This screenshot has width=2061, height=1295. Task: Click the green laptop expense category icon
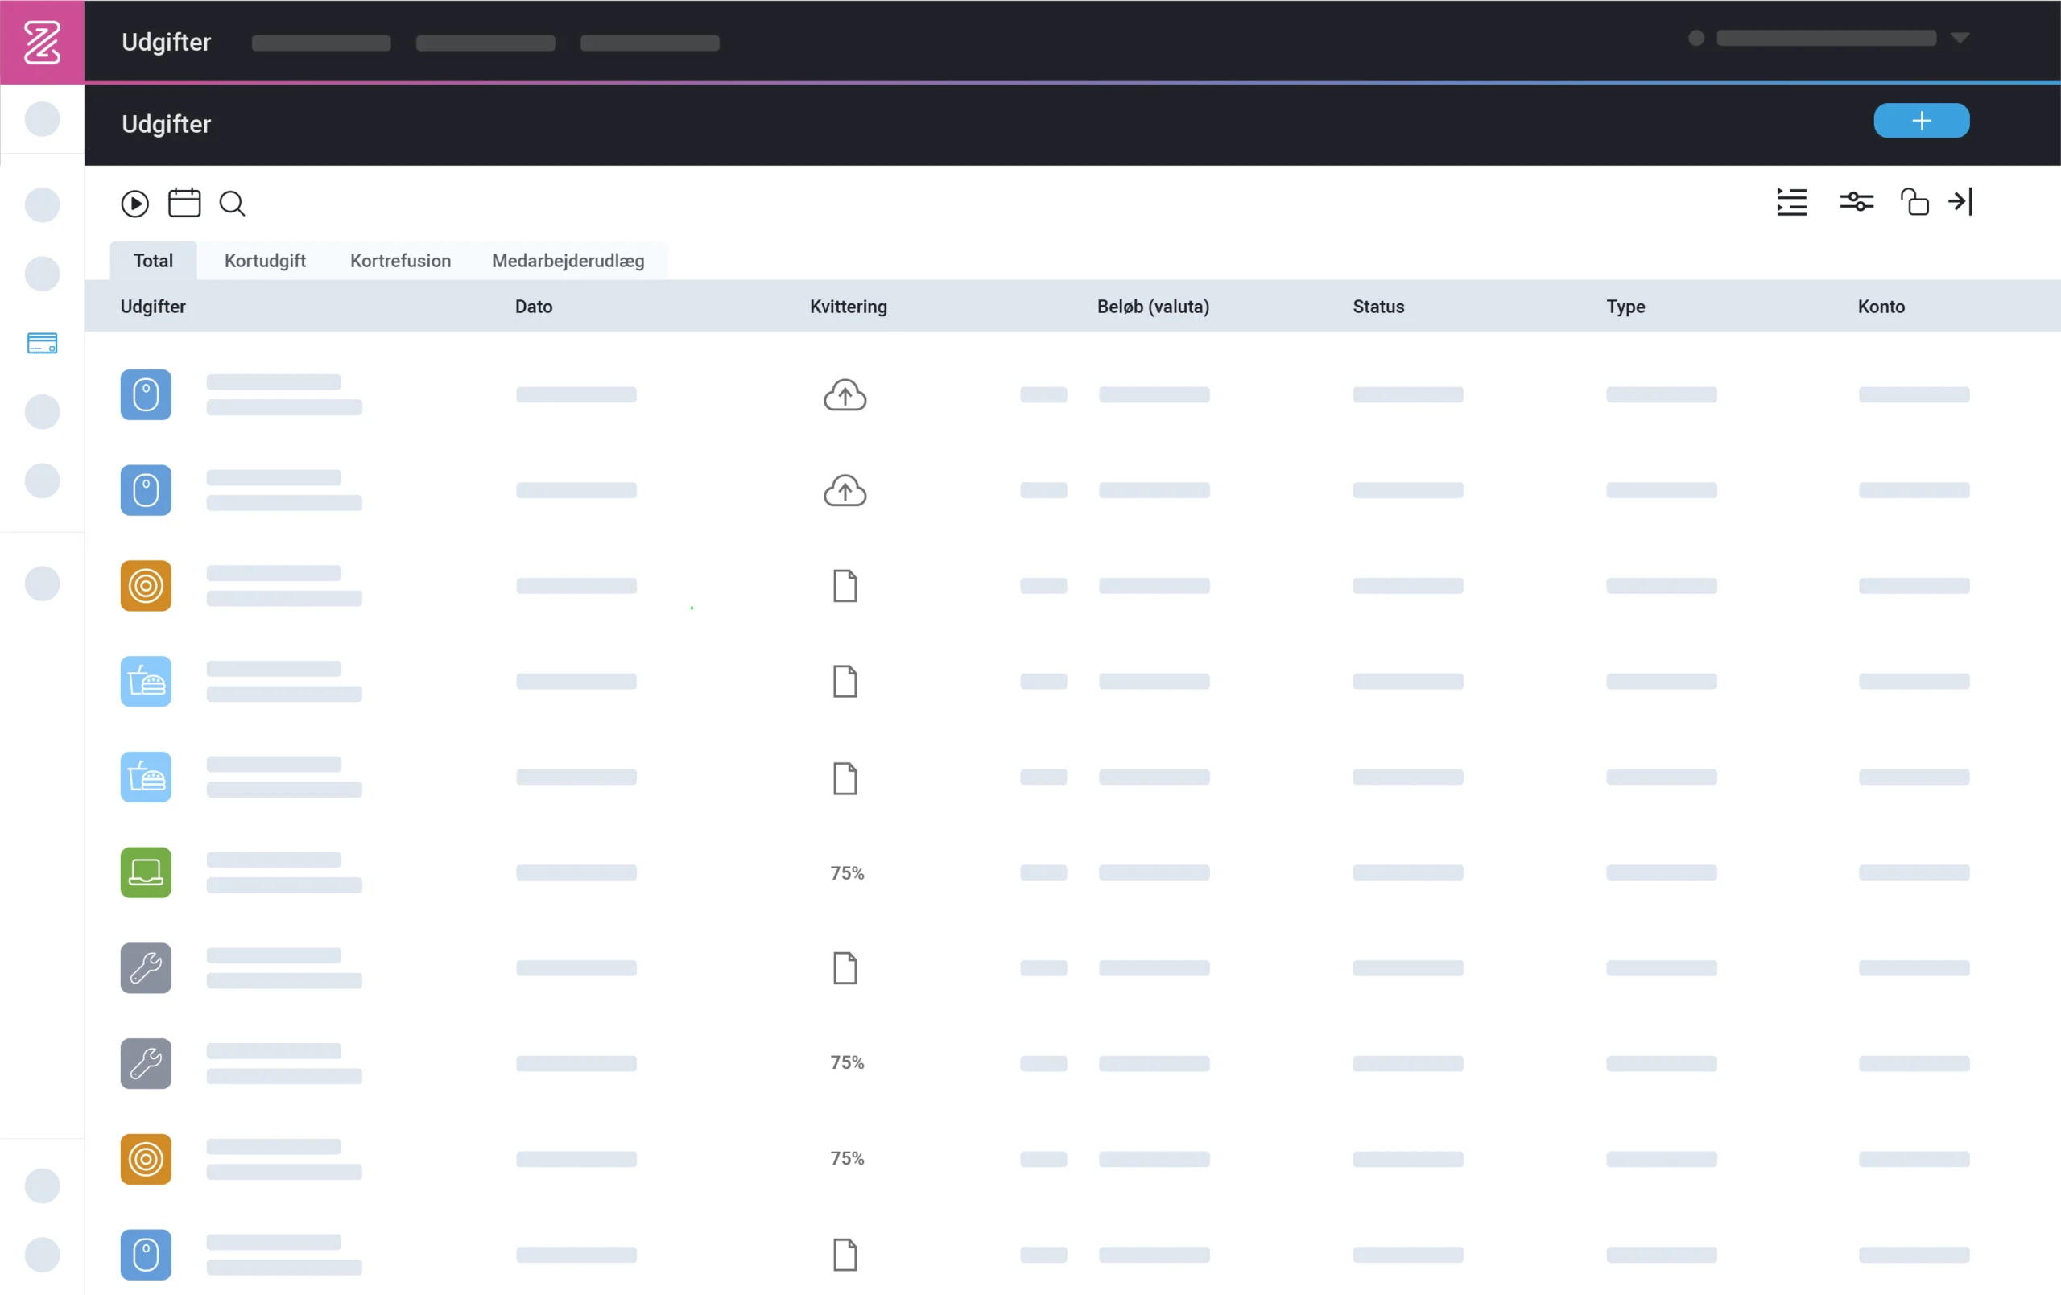pos(146,872)
